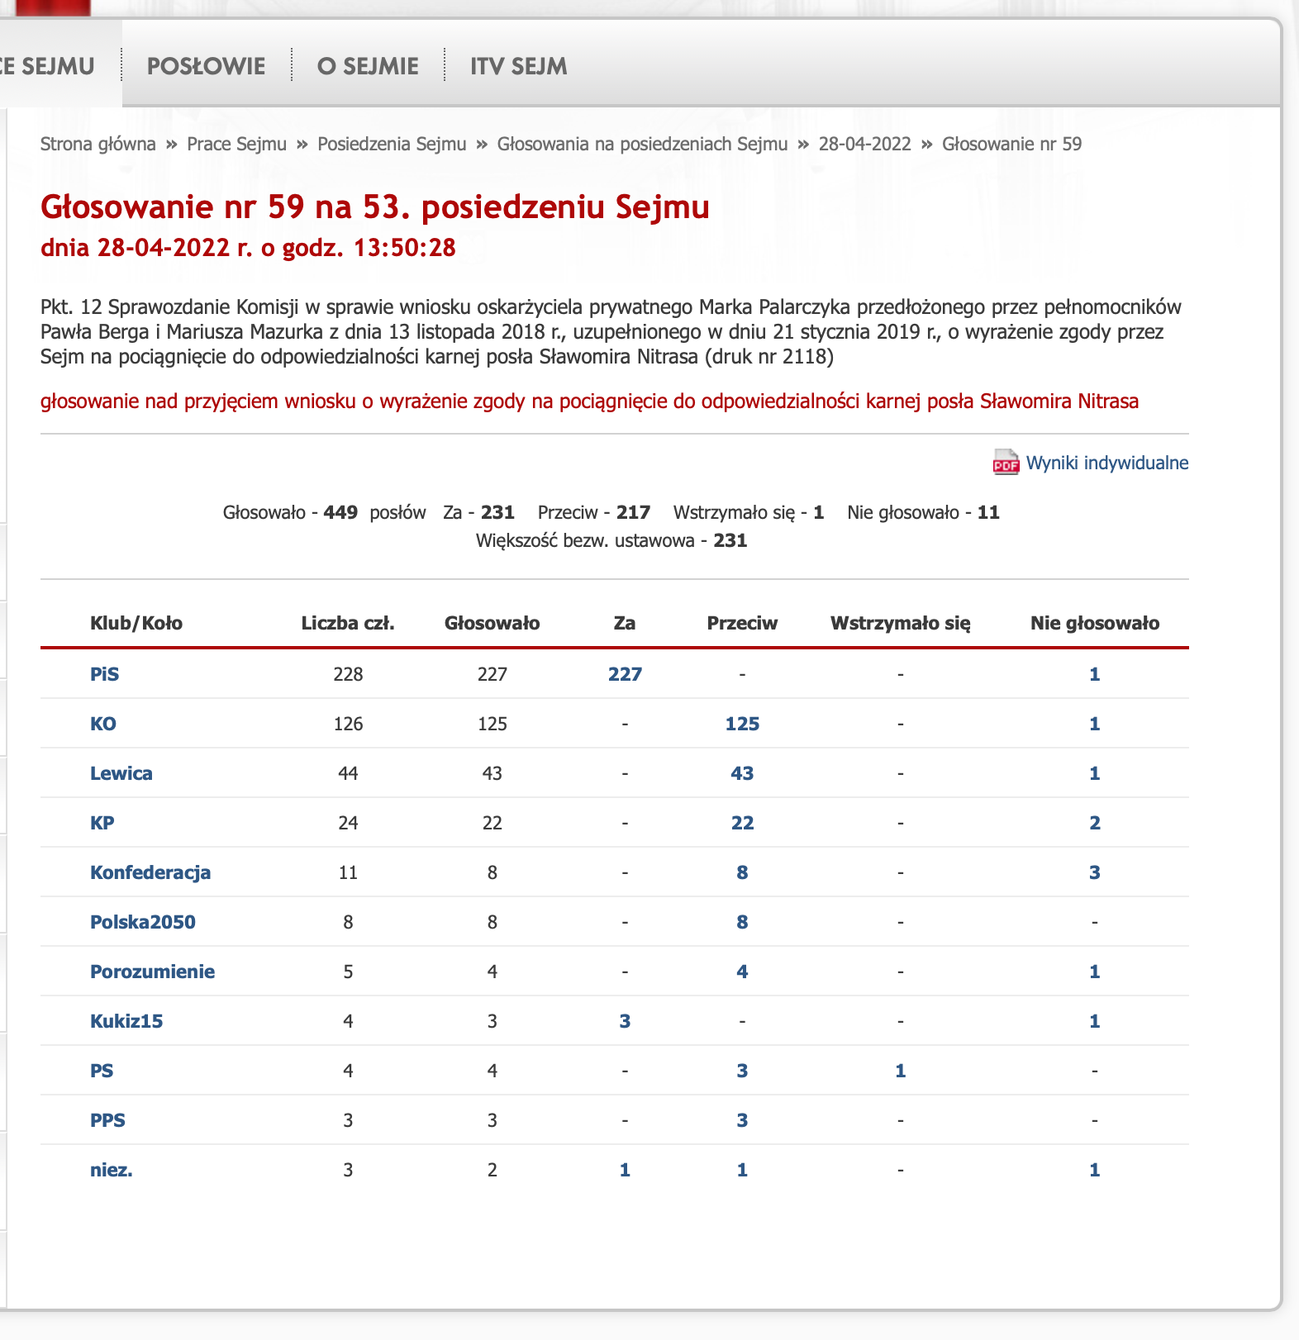Select the ITV SEJM menu item
Viewport: 1299px width, 1340px height.
518,66
